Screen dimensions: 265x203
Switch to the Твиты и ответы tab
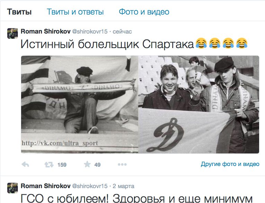pyautogui.click(x=75, y=12)
